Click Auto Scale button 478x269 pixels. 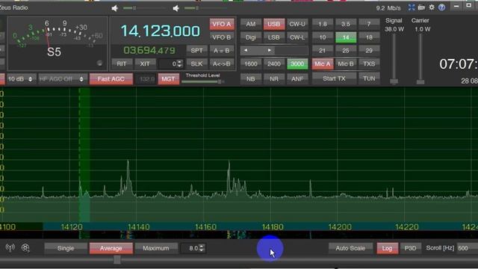[x=350, y=248]
